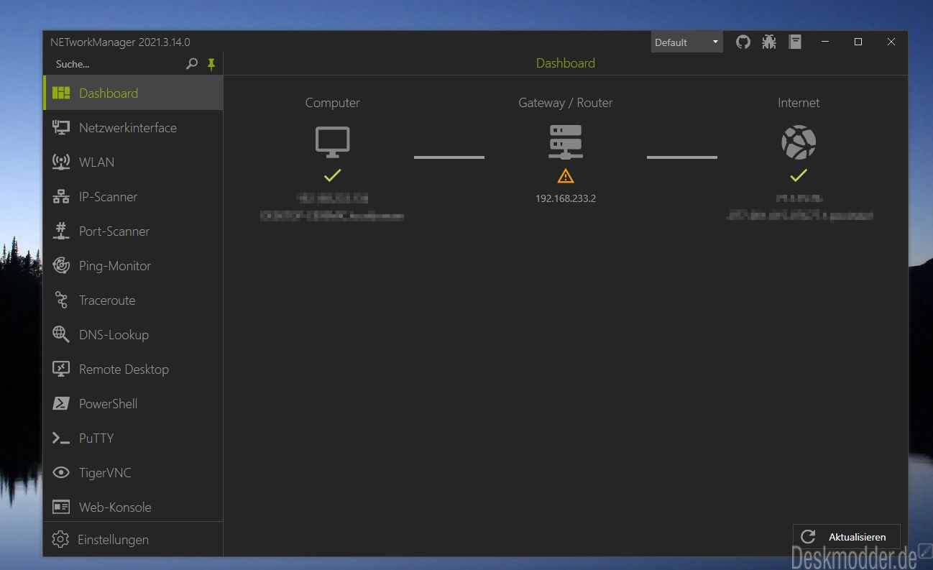Select WLAN in the sidebar

click(133, 162)
